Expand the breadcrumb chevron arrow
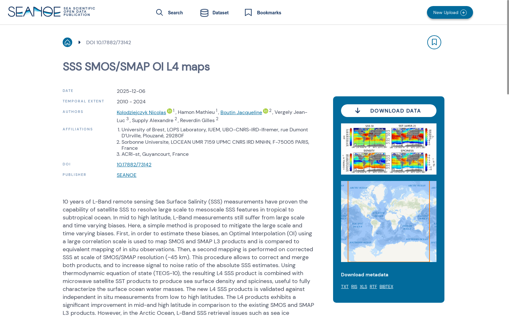This screenshot has height=318, width=509. click(x=79, y=42)
